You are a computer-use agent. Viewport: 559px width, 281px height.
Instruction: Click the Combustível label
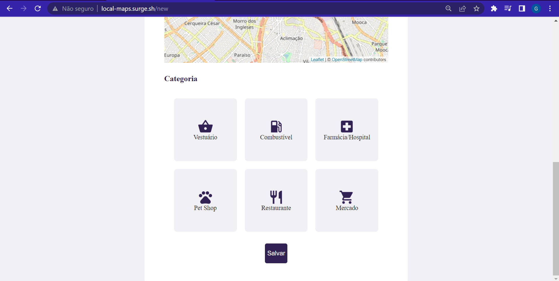[276, 137]
